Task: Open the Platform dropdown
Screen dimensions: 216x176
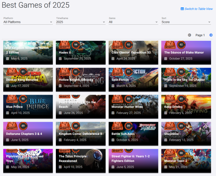Action: tap(28, 22)
